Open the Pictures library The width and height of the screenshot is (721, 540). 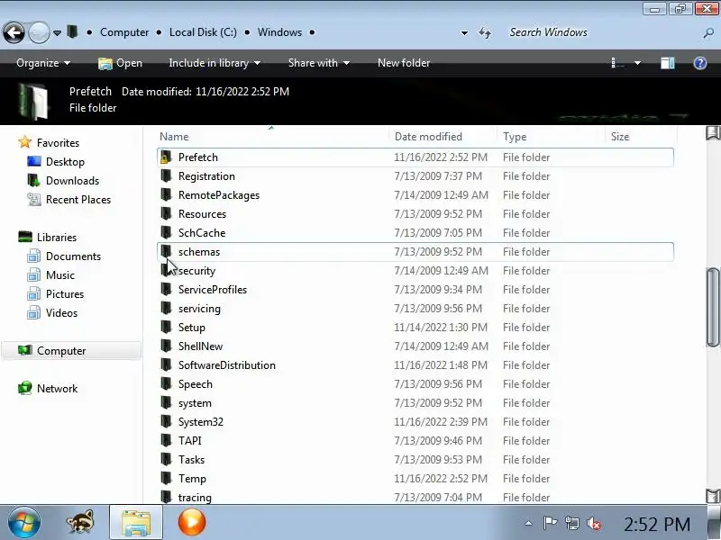click(64, 294)
